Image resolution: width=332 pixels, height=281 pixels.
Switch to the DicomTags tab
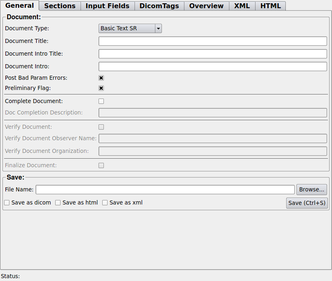tap(159, 6)
